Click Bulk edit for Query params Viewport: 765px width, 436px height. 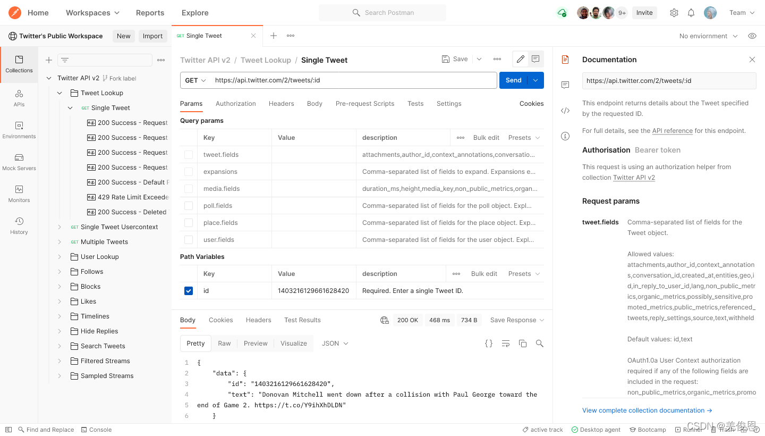point(486,138)
